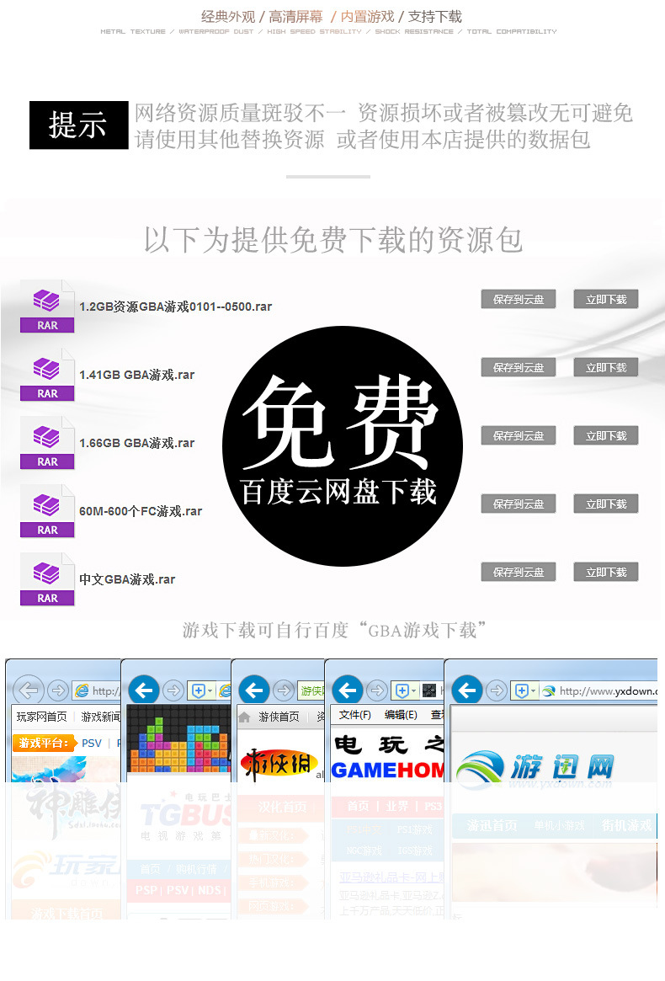
Task: Click 保存到云盘 for 1.41GB GBA游戏.rar
Action: coord(519,367)
